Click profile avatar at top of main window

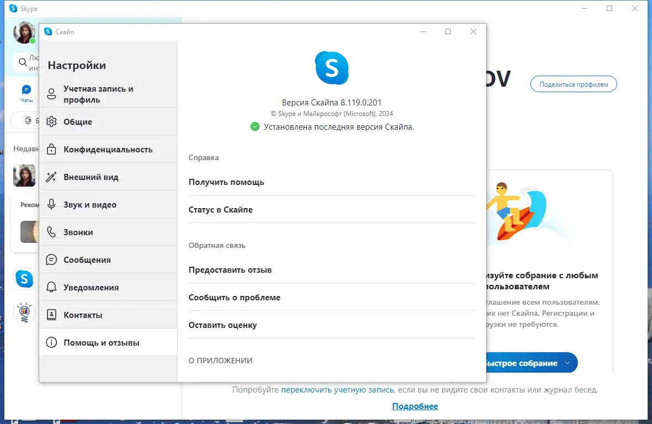click(x=24, y=33)
